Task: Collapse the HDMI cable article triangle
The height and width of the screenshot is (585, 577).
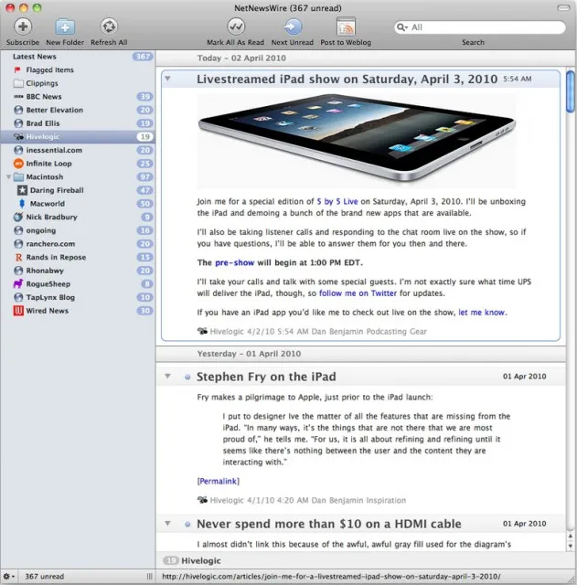Action: coord(168,524)
